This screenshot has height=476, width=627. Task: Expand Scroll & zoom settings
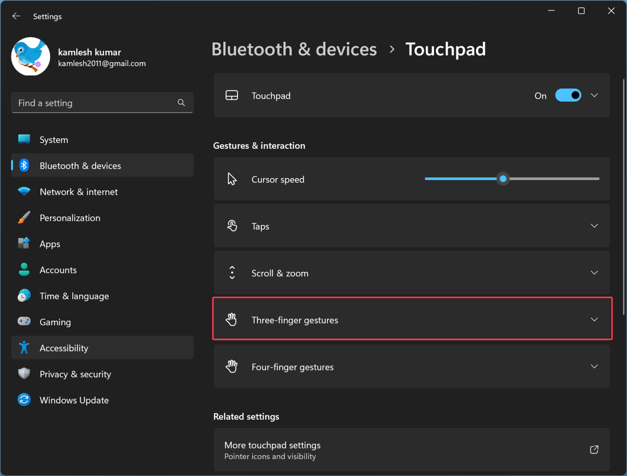[594, 273]
